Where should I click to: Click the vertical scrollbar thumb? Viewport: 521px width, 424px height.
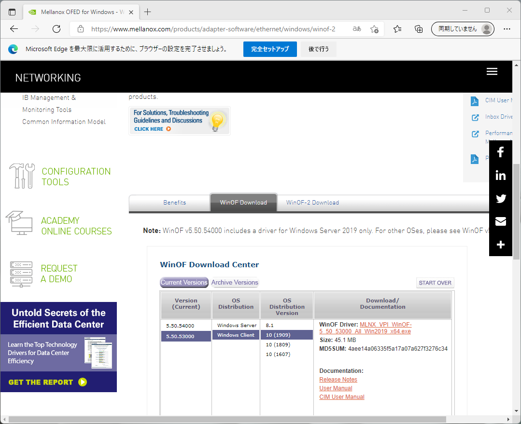click(516, 211)
